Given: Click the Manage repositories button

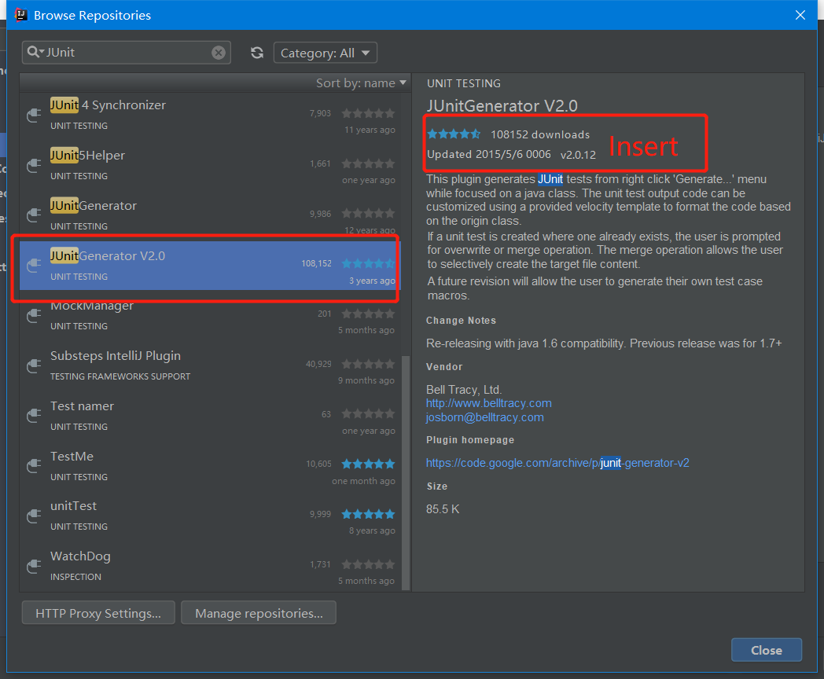Looking at the screenshot, I should tap(259, 613).
